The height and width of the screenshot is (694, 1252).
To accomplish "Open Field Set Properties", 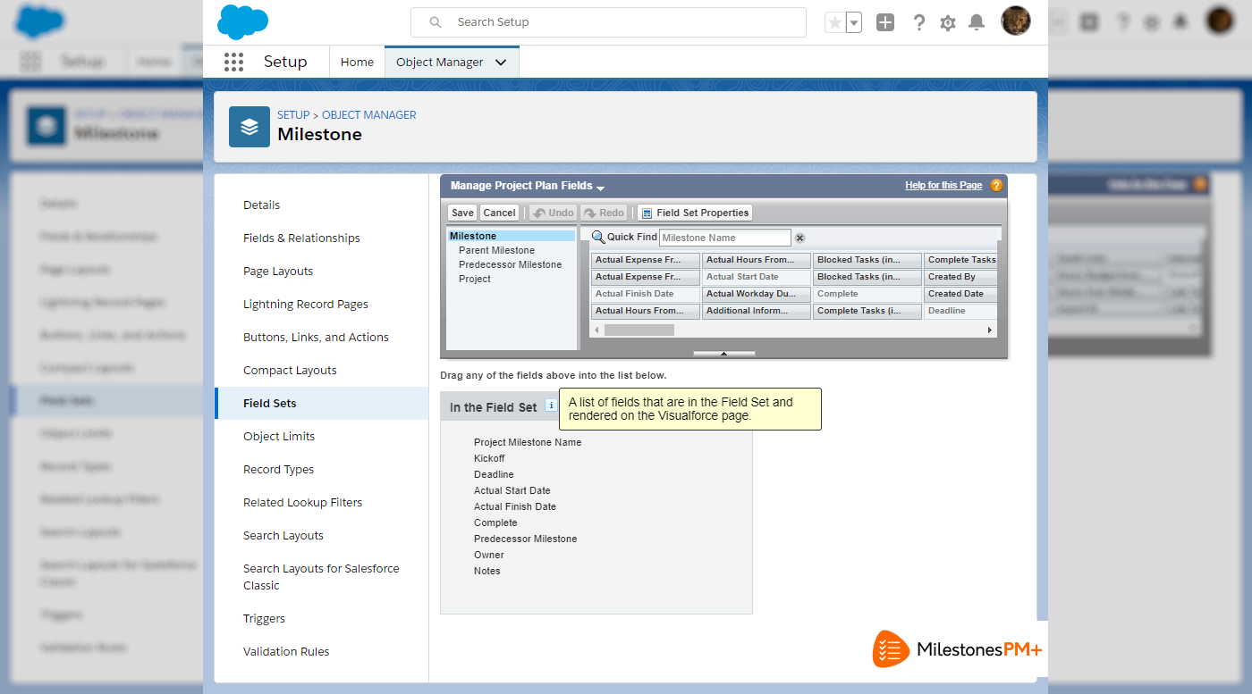I will [x=695, y=213].
